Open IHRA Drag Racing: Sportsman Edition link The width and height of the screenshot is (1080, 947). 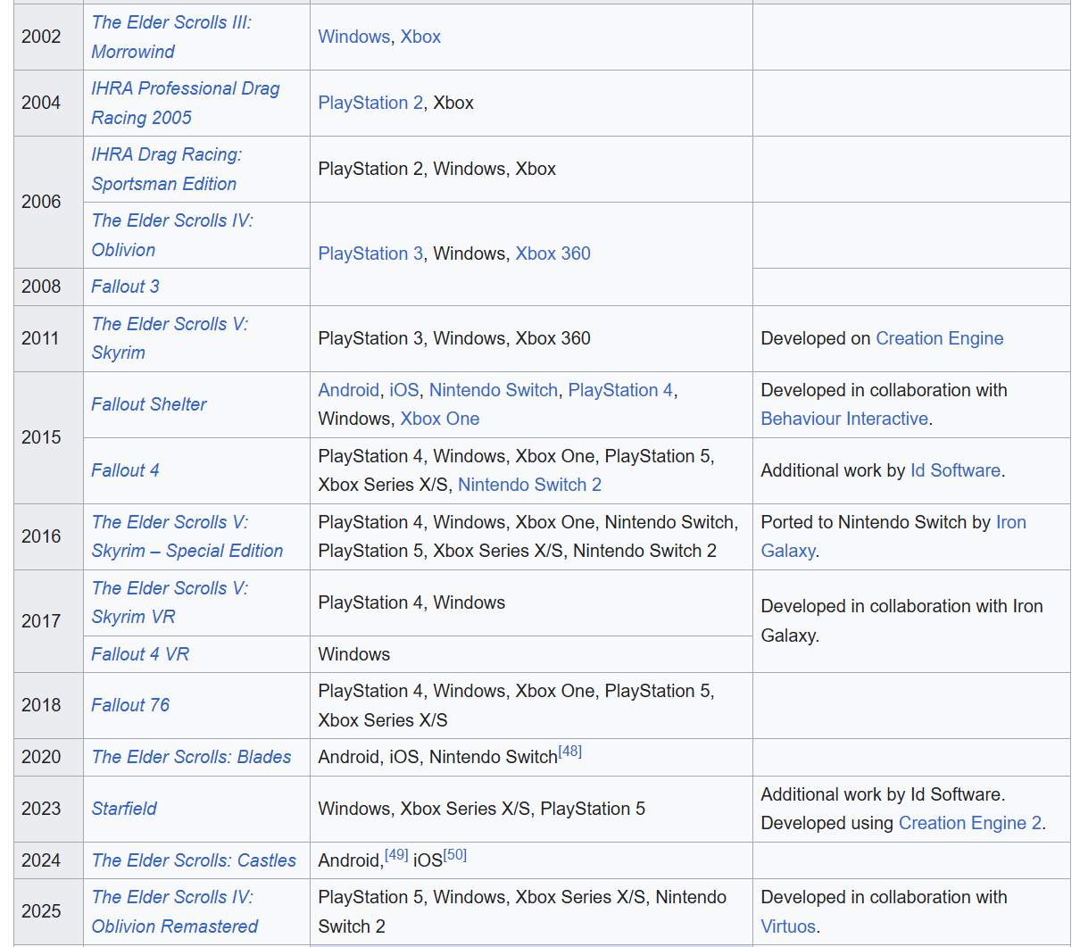pyautogui.click(x=167, y=169)
